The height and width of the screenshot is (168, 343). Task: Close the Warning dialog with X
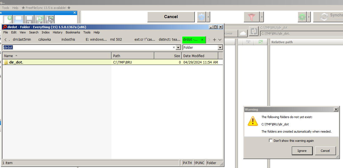tap(336, 109)
